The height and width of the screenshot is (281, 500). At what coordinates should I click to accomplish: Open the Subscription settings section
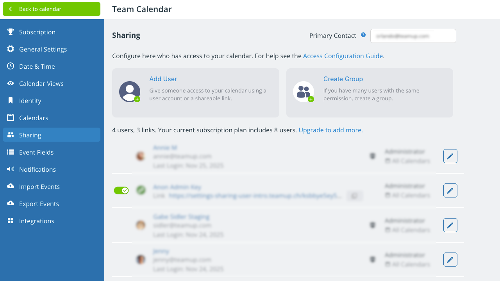37,32
